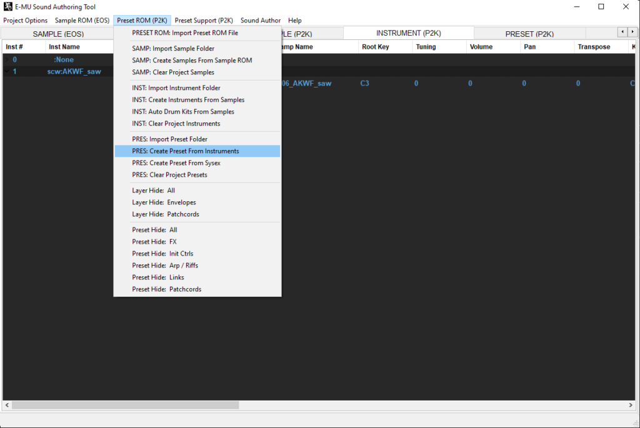The width and height of the screenshot is (640, 428).
Task: Click the Inst Name column header
Action: click(x=79, y=47)
